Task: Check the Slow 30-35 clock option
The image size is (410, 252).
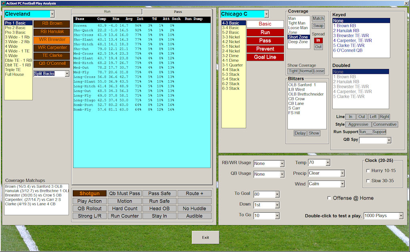Action: pos(368,181)
